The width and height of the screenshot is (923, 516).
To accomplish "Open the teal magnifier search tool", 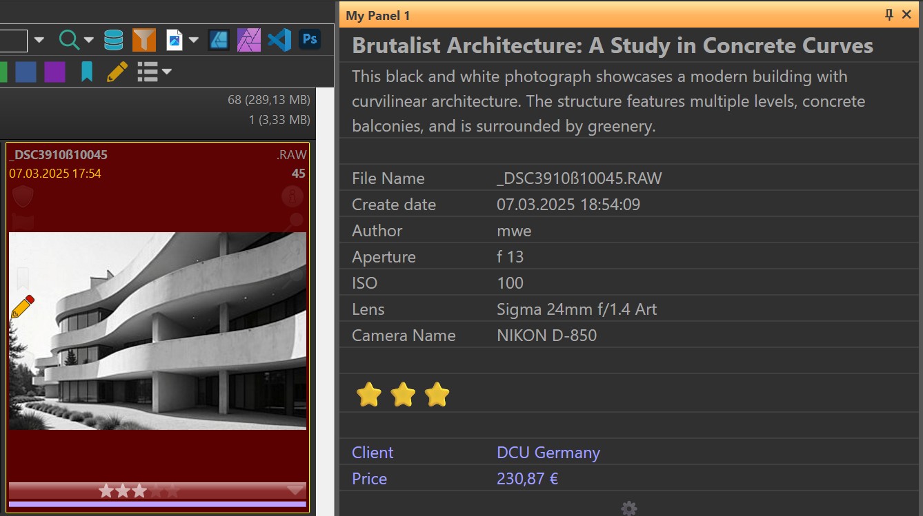I will (x=69, y=40).
